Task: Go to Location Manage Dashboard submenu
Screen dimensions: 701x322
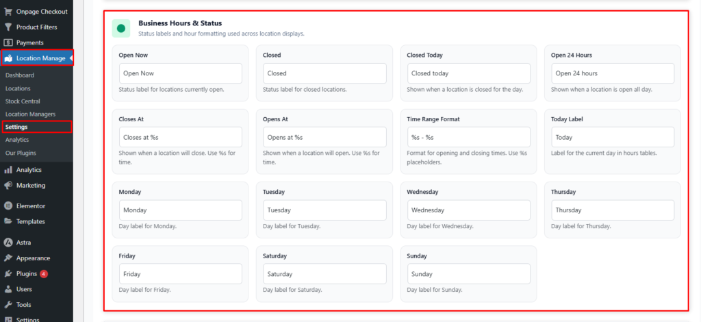Action: (x=19, y=75)
